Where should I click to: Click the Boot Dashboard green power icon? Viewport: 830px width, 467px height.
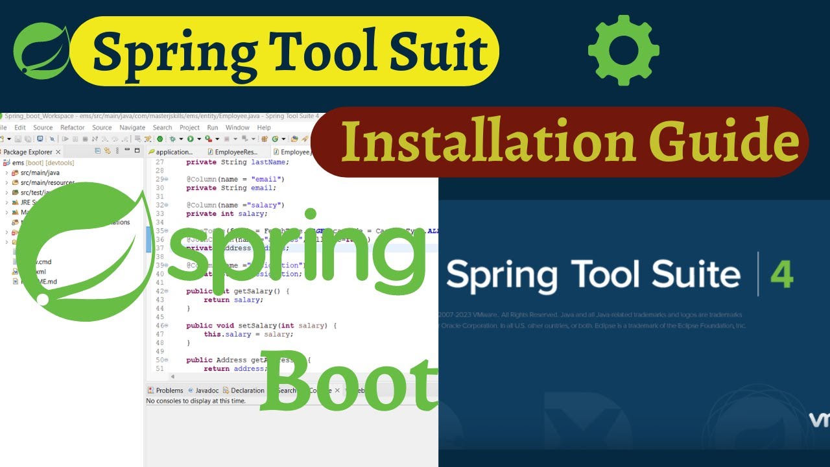(160, 139)
